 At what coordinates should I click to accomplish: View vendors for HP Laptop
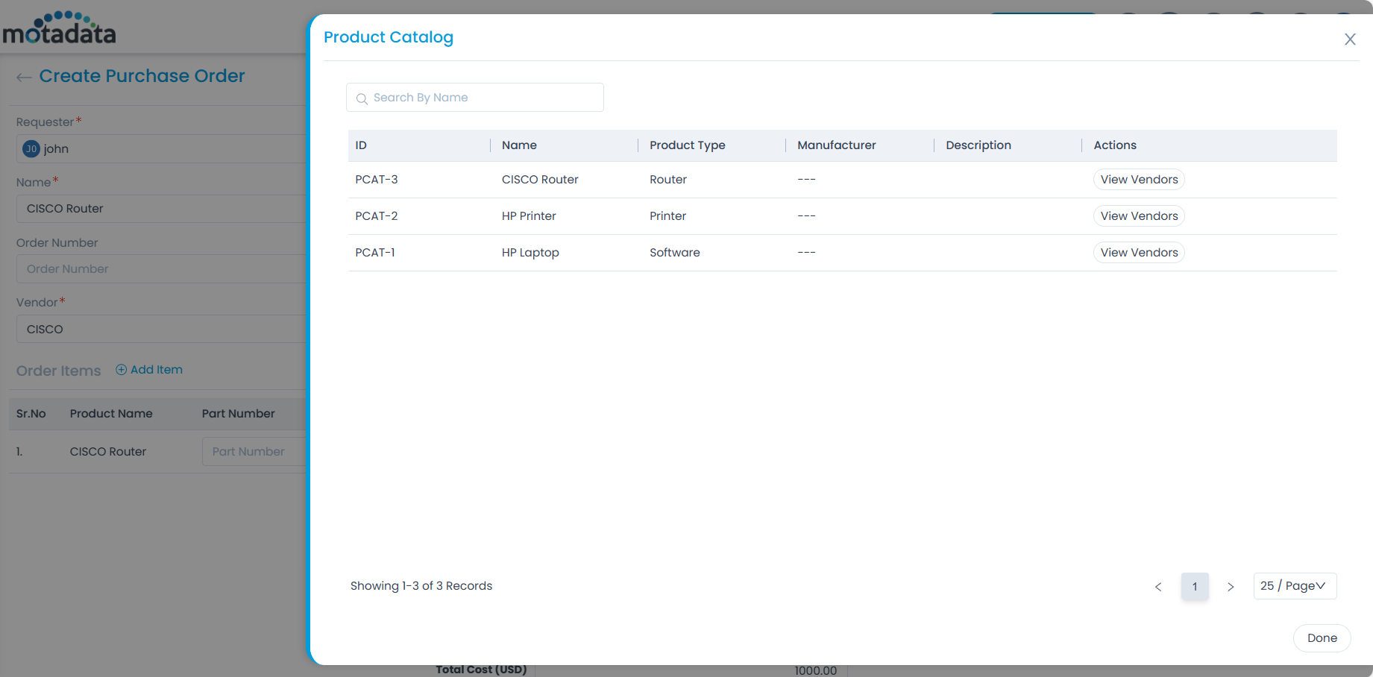(1138, 253)
